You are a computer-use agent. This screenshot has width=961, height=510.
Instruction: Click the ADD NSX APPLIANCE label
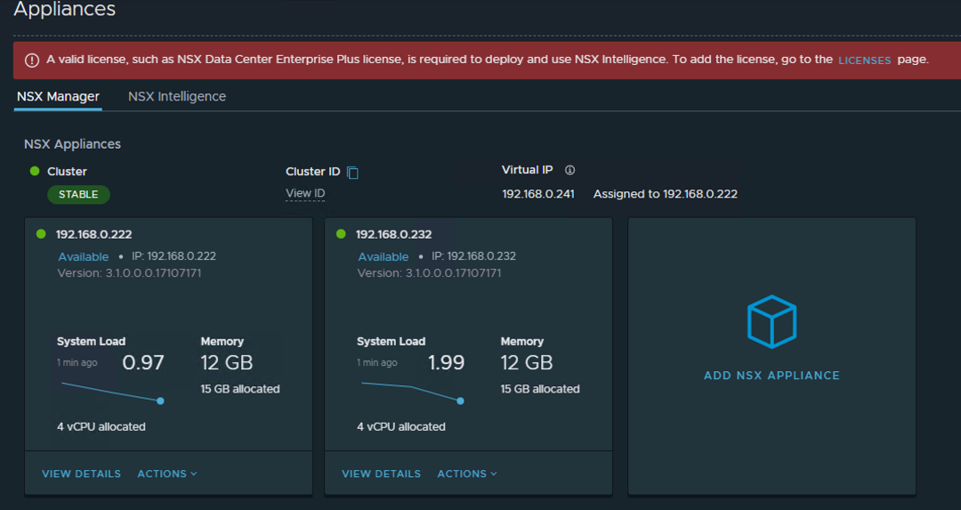click(x=771, y=375)
